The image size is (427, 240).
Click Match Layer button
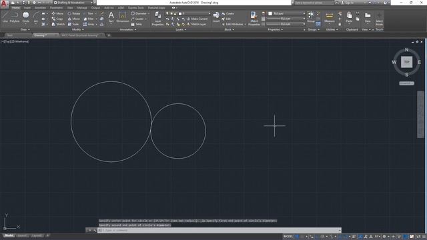click(197, 24)
